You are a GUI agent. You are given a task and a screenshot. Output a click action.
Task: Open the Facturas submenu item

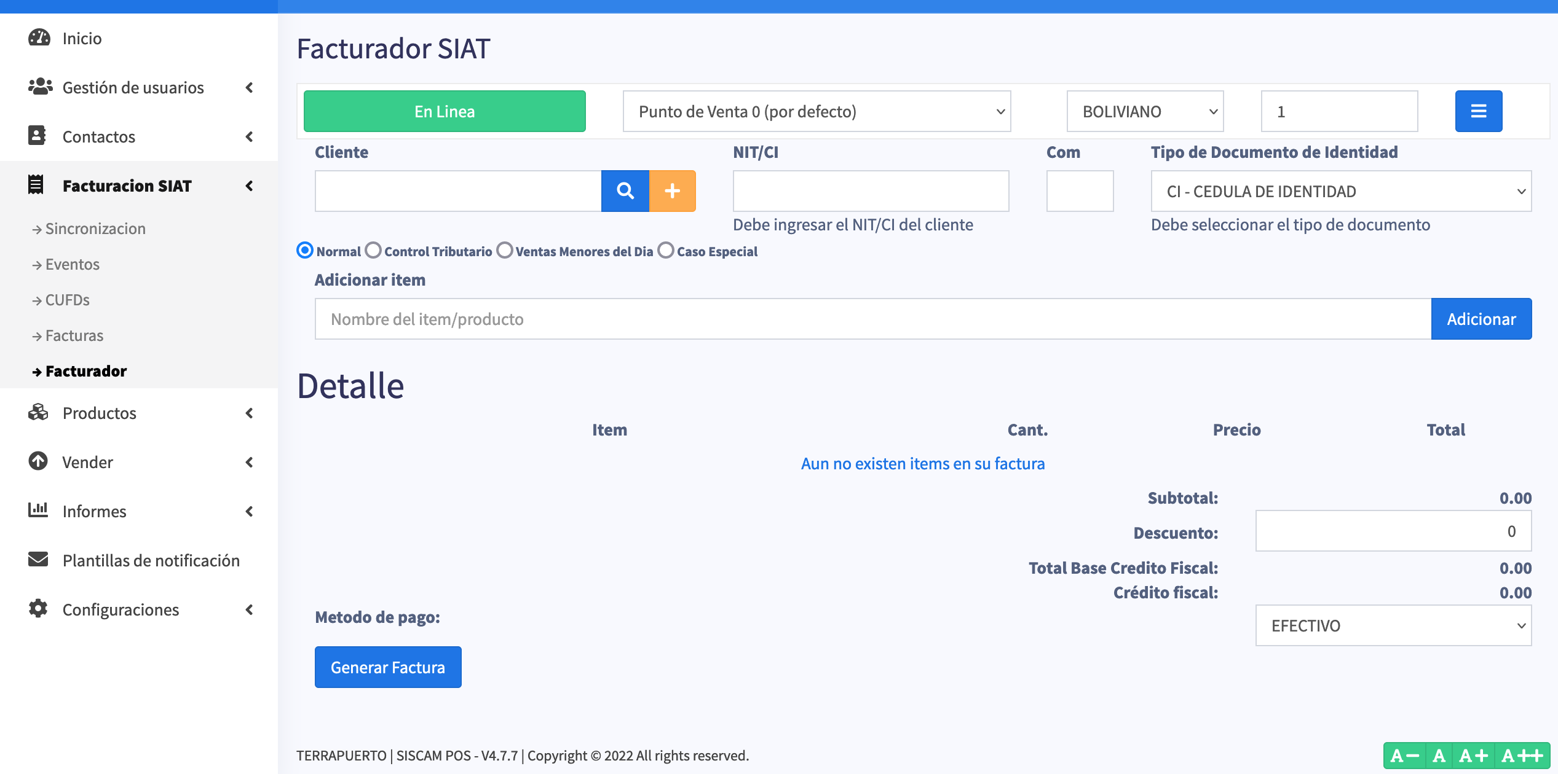click(x=74, y=335)
